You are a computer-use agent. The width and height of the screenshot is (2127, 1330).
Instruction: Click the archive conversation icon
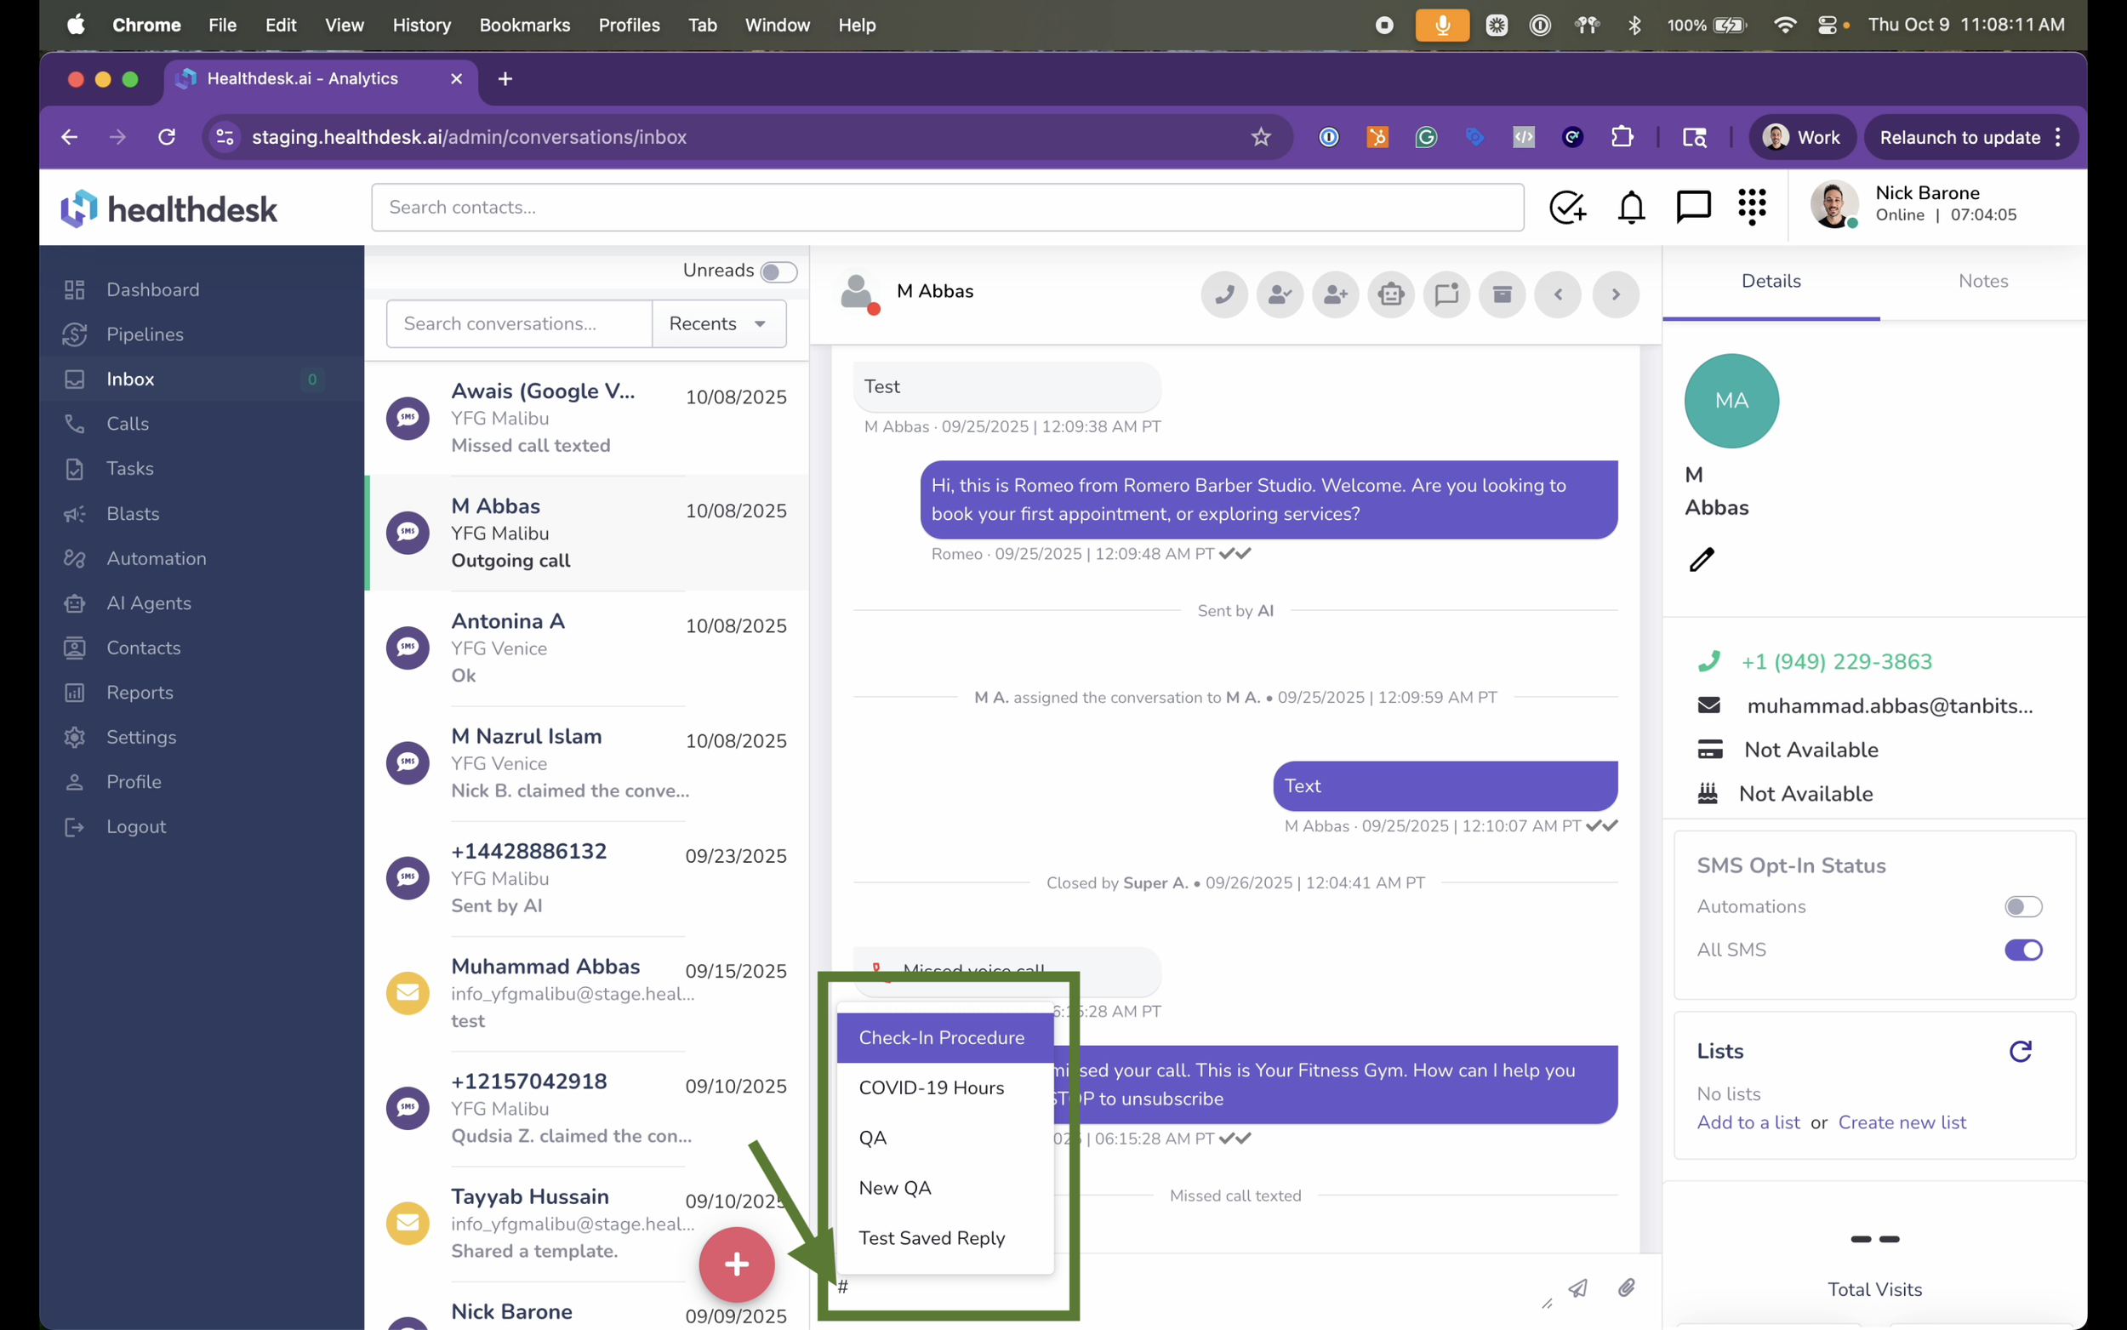pos(1502,294)
